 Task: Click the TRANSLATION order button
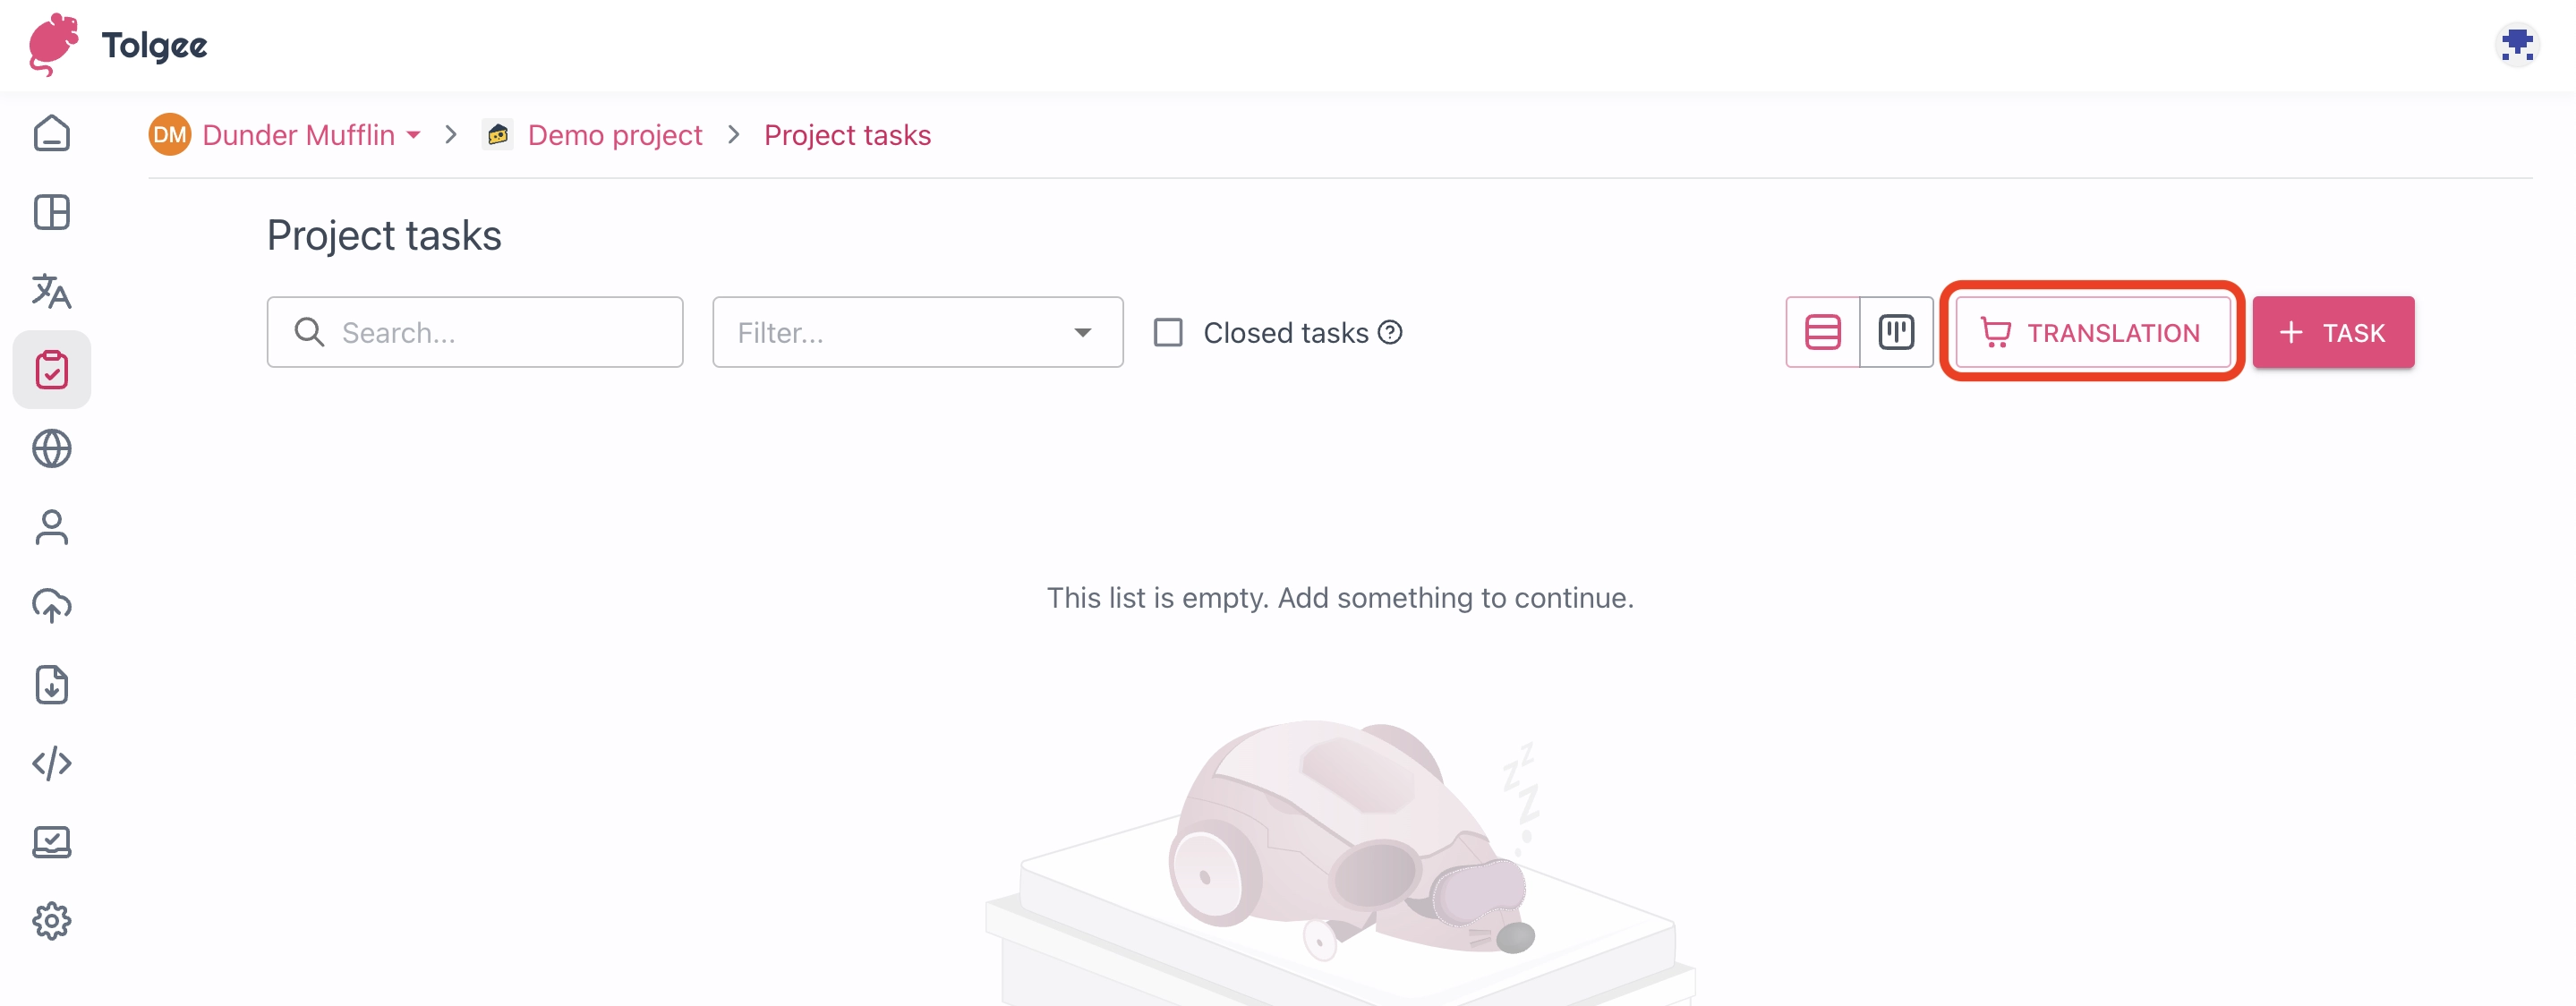coord(2092,332)
